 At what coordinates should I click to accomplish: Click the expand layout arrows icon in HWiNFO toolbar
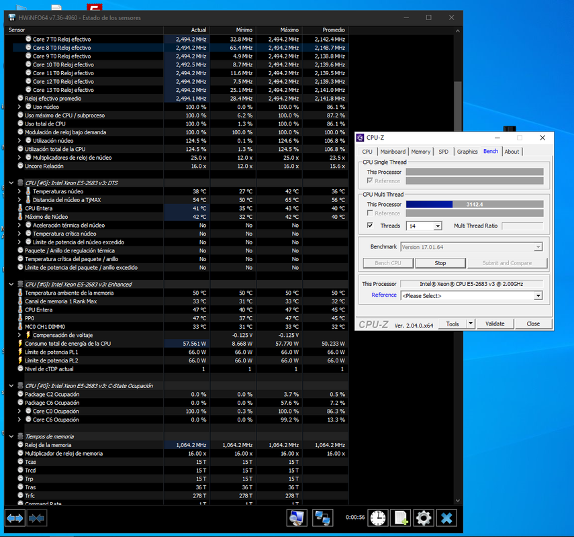click(15, 518)
